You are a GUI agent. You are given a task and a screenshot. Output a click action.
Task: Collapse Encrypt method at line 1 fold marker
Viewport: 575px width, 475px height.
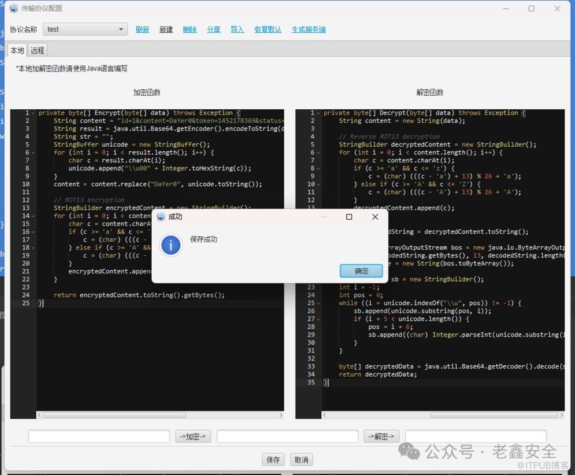click(x=34, y=113)
